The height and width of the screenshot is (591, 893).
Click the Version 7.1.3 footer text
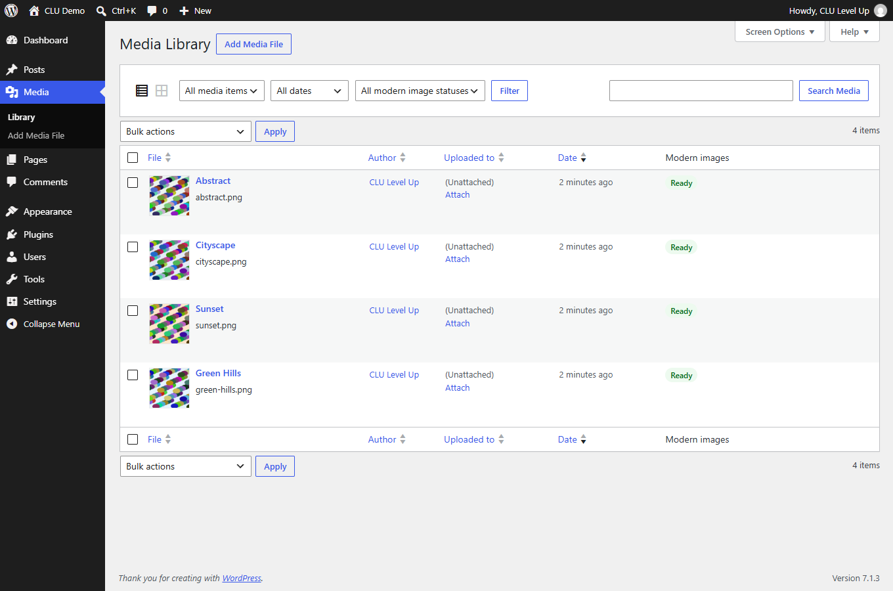(856, 578)
